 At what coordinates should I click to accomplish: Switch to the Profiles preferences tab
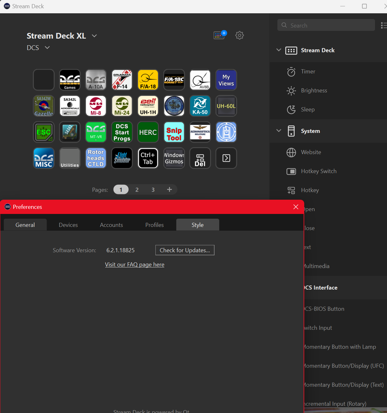pos(154,225)
